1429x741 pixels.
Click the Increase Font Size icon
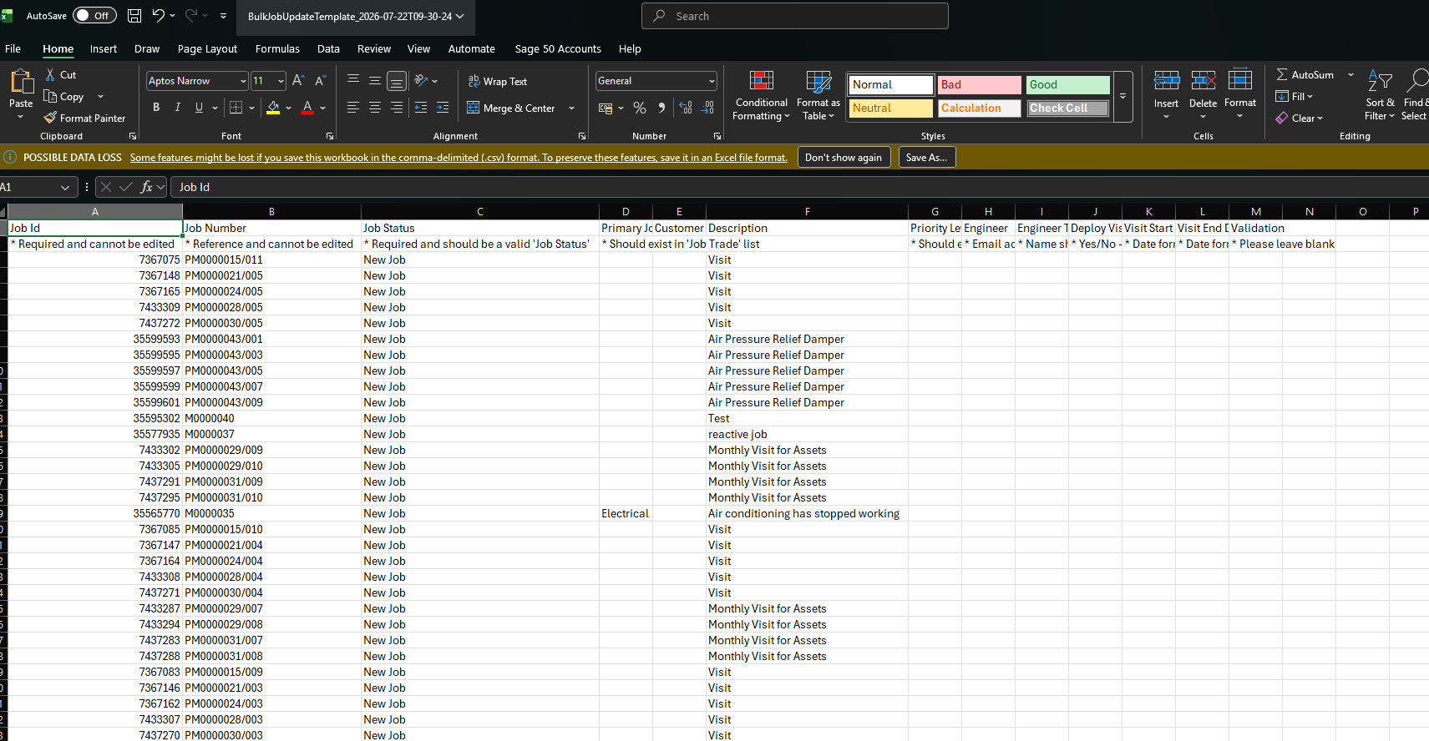point(298,80)
